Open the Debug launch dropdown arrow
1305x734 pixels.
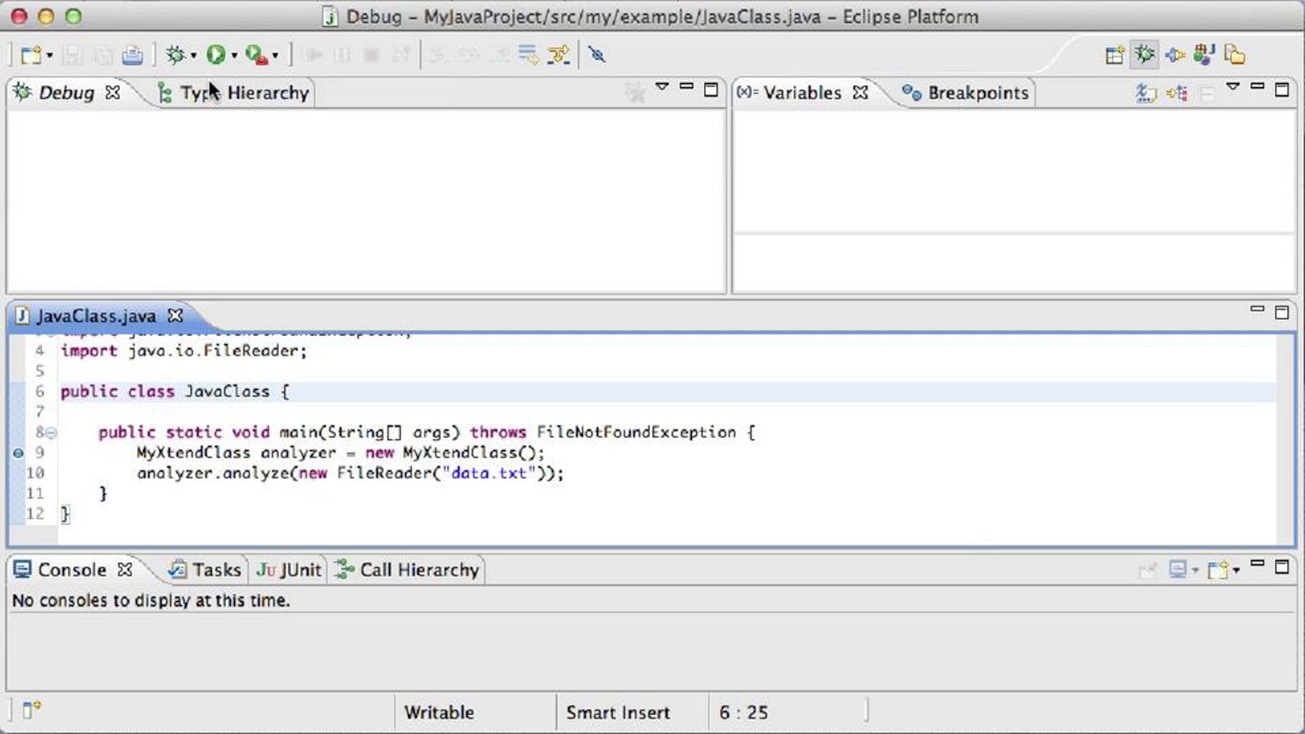point(194,55)
